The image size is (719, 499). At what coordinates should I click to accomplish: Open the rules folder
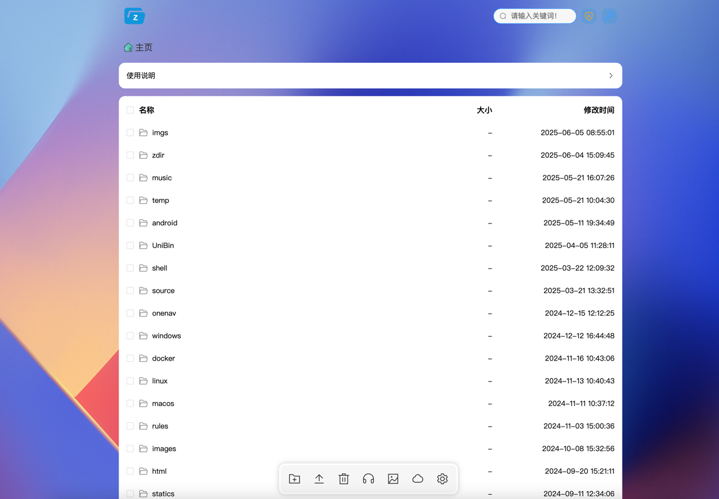coord(160,426)
